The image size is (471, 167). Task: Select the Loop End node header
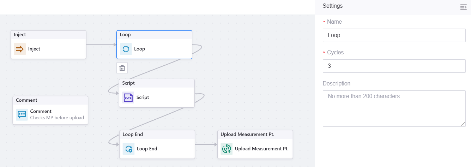[x=157, y=135]
